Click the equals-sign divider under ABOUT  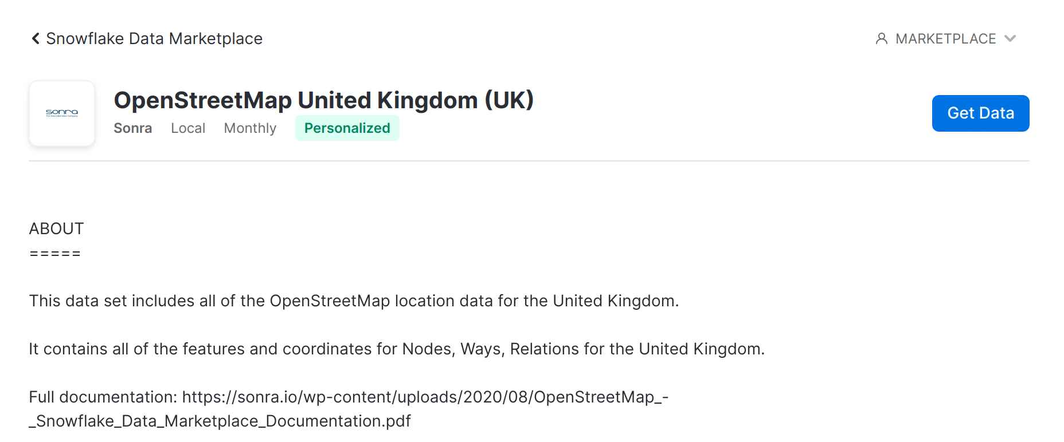[x=55, y=254]
